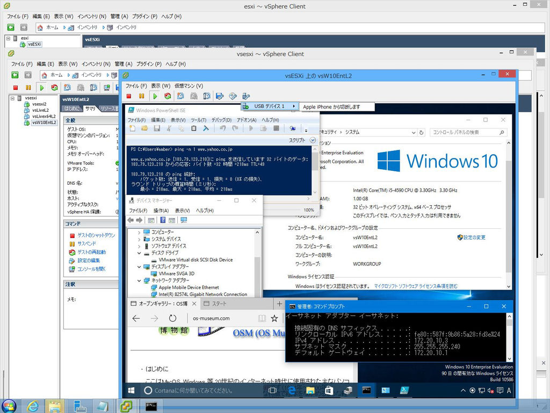Click the clear console icon in PowerShell ISE

[206, 129]
